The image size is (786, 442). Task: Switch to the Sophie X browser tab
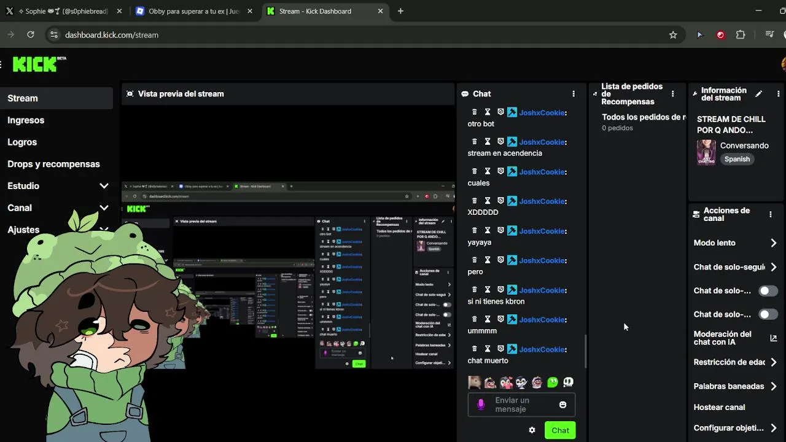pyautogui.click(x=64, y=11)
